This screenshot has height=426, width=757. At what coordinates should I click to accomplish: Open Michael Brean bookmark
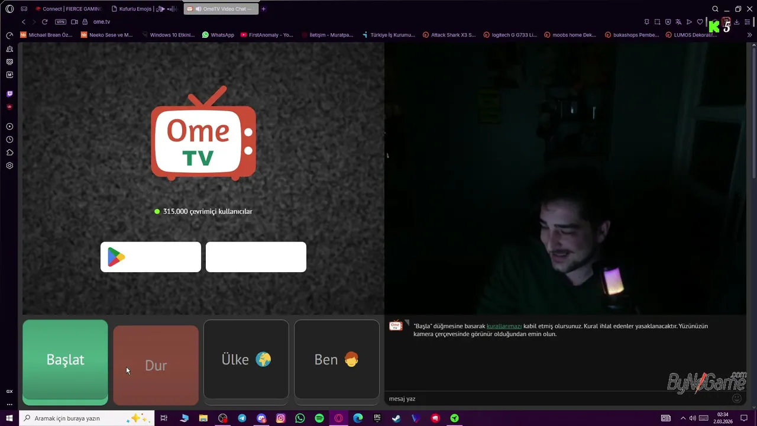pyautogui.click(x=46, y=35)
